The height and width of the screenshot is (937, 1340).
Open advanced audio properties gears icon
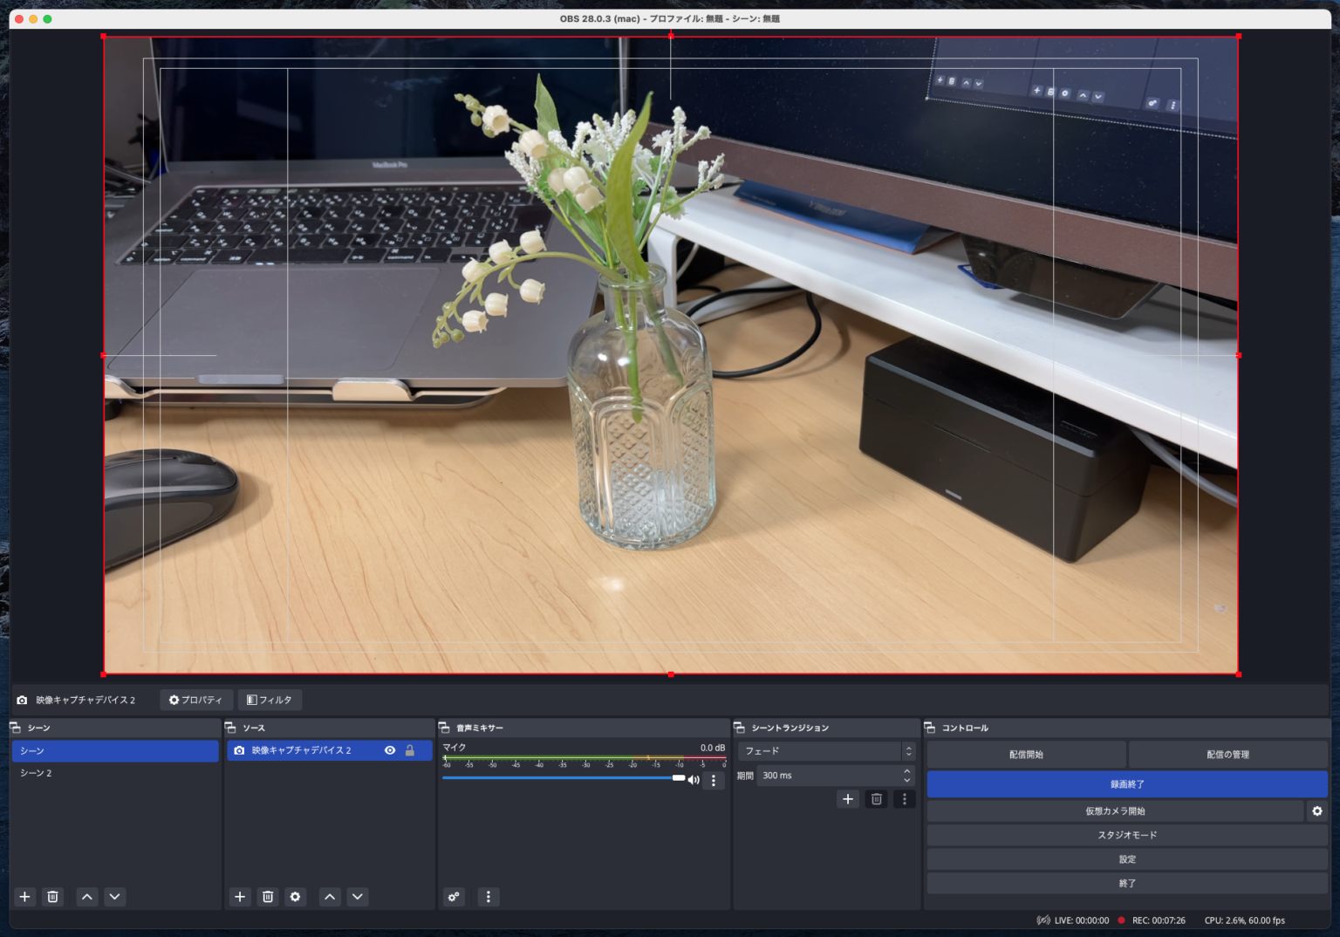click(454, 897)
